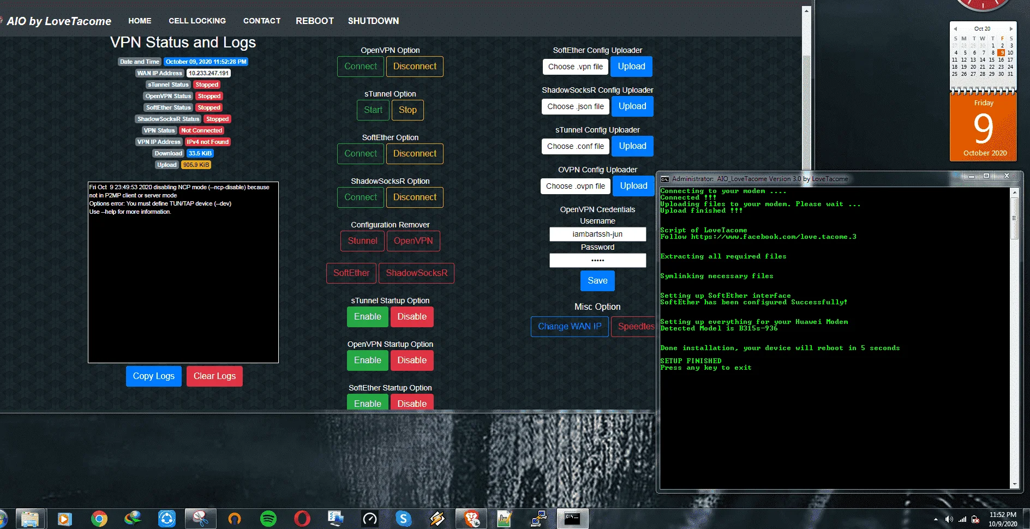The image size is (1030, 529).
Task: Open Spotify from the taskbar
Action: pyautogui.click(x=268, y=519)
